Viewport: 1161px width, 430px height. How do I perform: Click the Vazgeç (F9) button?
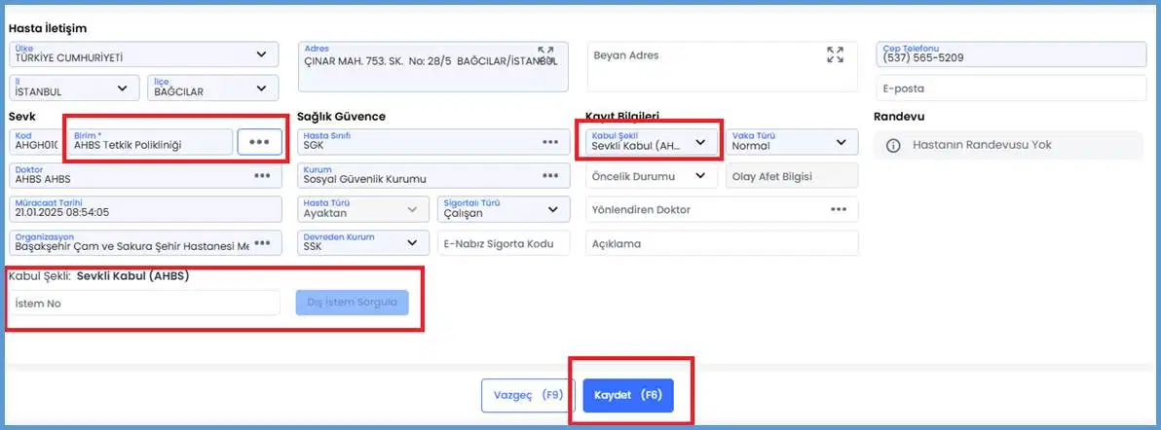click(x=528, y=395)
